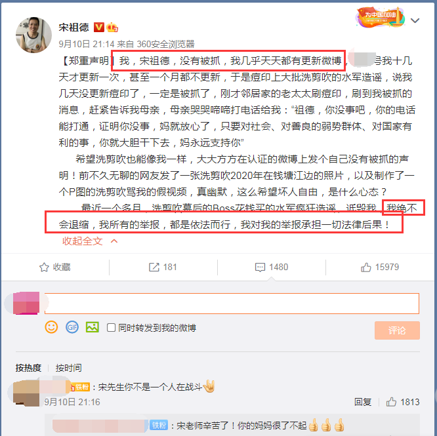437x436 pixels.
Task: Like the first comment with 1813
Action: [403, 402]
